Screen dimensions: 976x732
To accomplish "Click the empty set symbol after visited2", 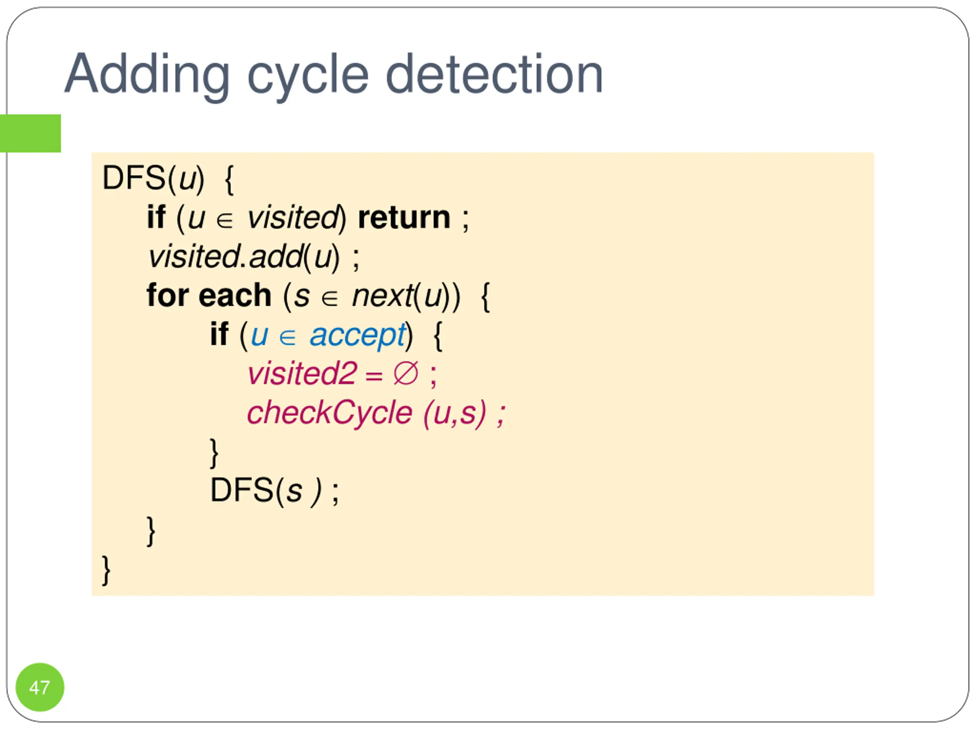I will tap(406, 374).
